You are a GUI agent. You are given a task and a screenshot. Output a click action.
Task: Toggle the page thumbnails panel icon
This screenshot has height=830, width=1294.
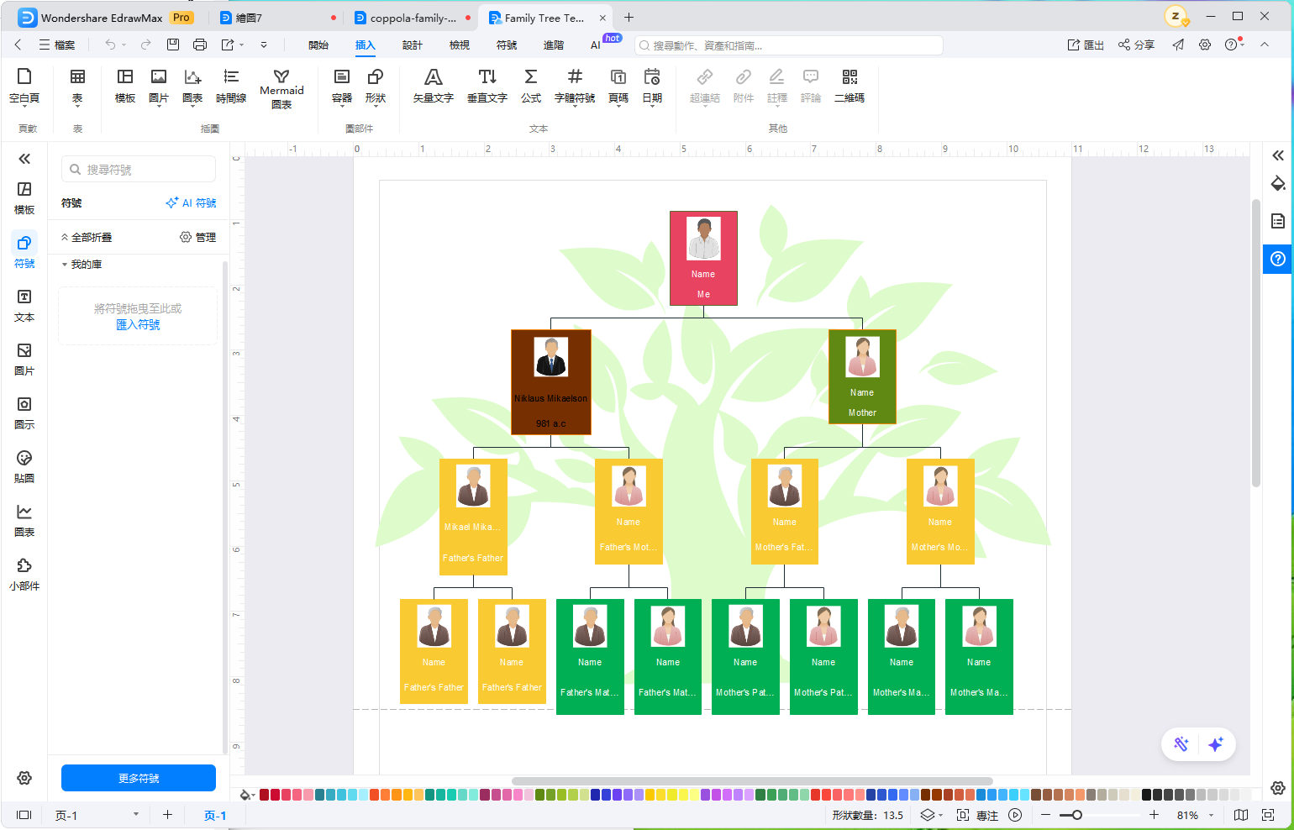(24, 815)
